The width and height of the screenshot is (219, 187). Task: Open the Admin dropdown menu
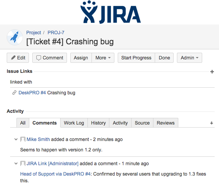[189, 58]
